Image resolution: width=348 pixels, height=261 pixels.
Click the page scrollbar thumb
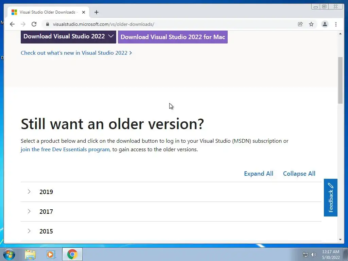click(340, 80)
